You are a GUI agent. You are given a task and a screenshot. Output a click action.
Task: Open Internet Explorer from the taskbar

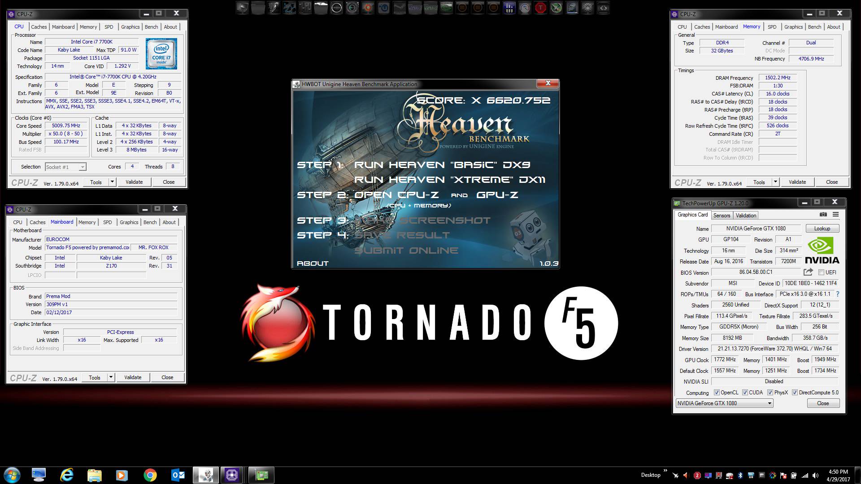66,475
